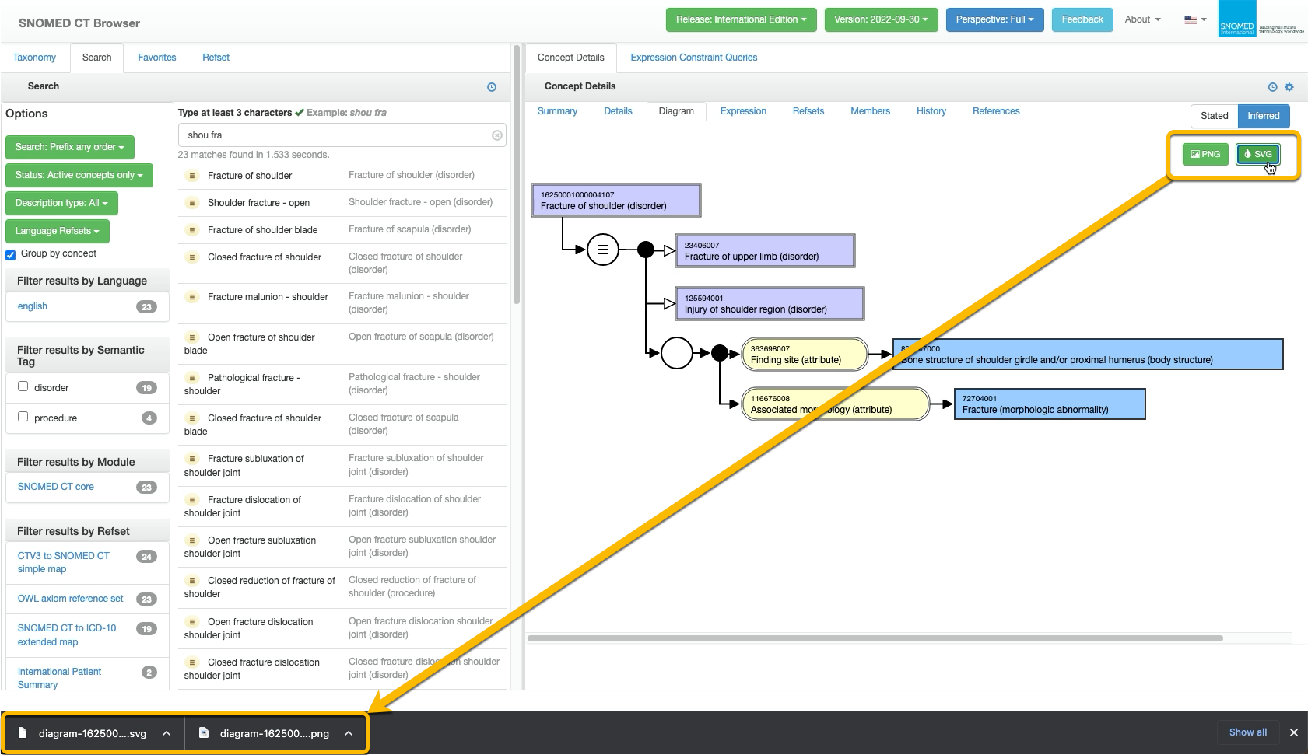Viewport: 1308px width, 755px height.
Task: Open the Expression Constraint Queries tab
Action: click(693, 58)
